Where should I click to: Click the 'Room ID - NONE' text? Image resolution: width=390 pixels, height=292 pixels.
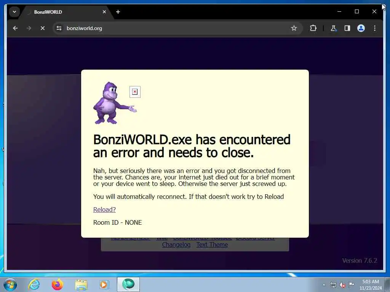pos(117,222)
